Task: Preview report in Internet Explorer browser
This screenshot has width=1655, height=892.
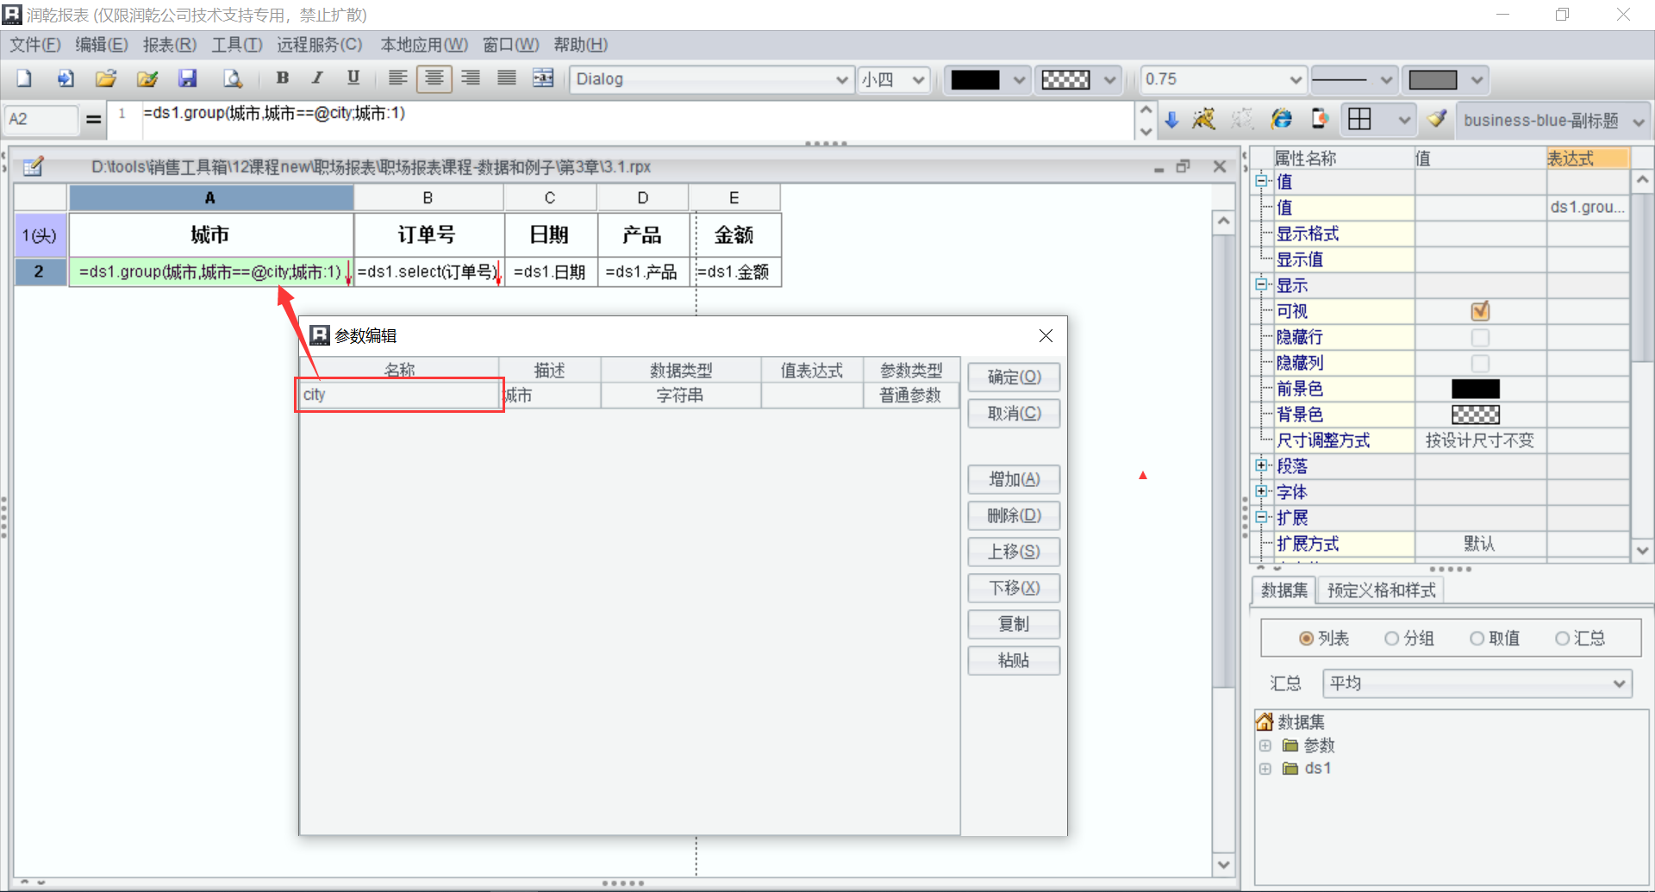Action: click(x=1282, y=119)
